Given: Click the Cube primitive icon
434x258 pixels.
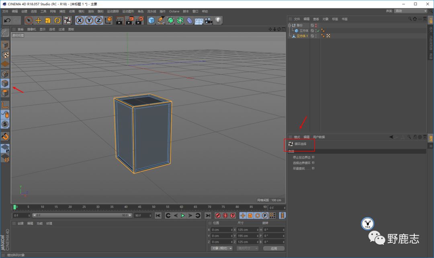Looking at the screenshot, I should coord(151,20).
